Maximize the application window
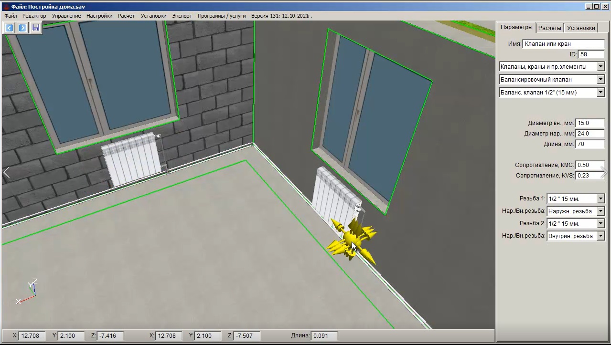The height and width of the screenshot is (345, 611). [596, 6]
